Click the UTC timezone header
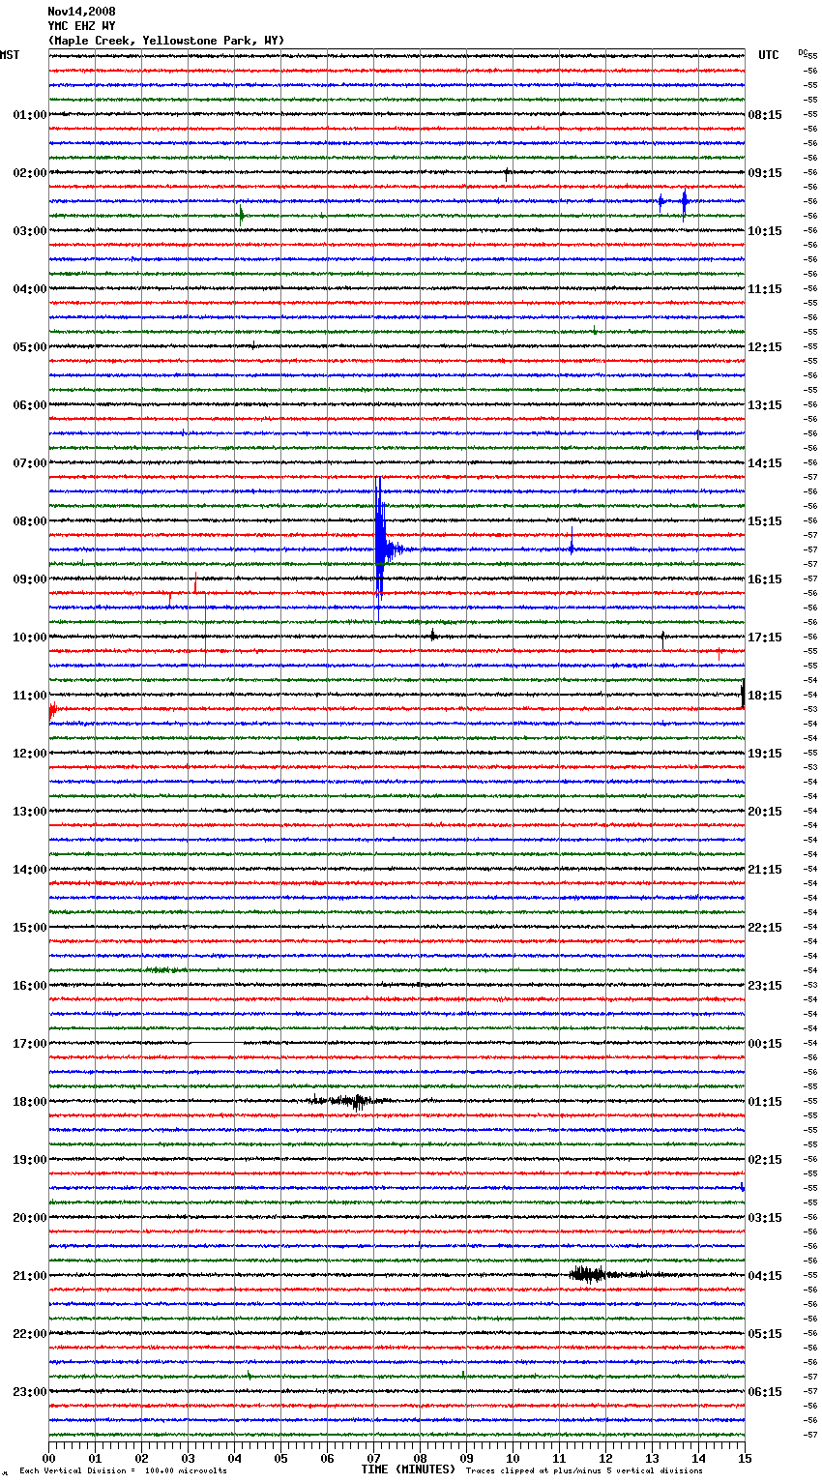 [769, 55]
